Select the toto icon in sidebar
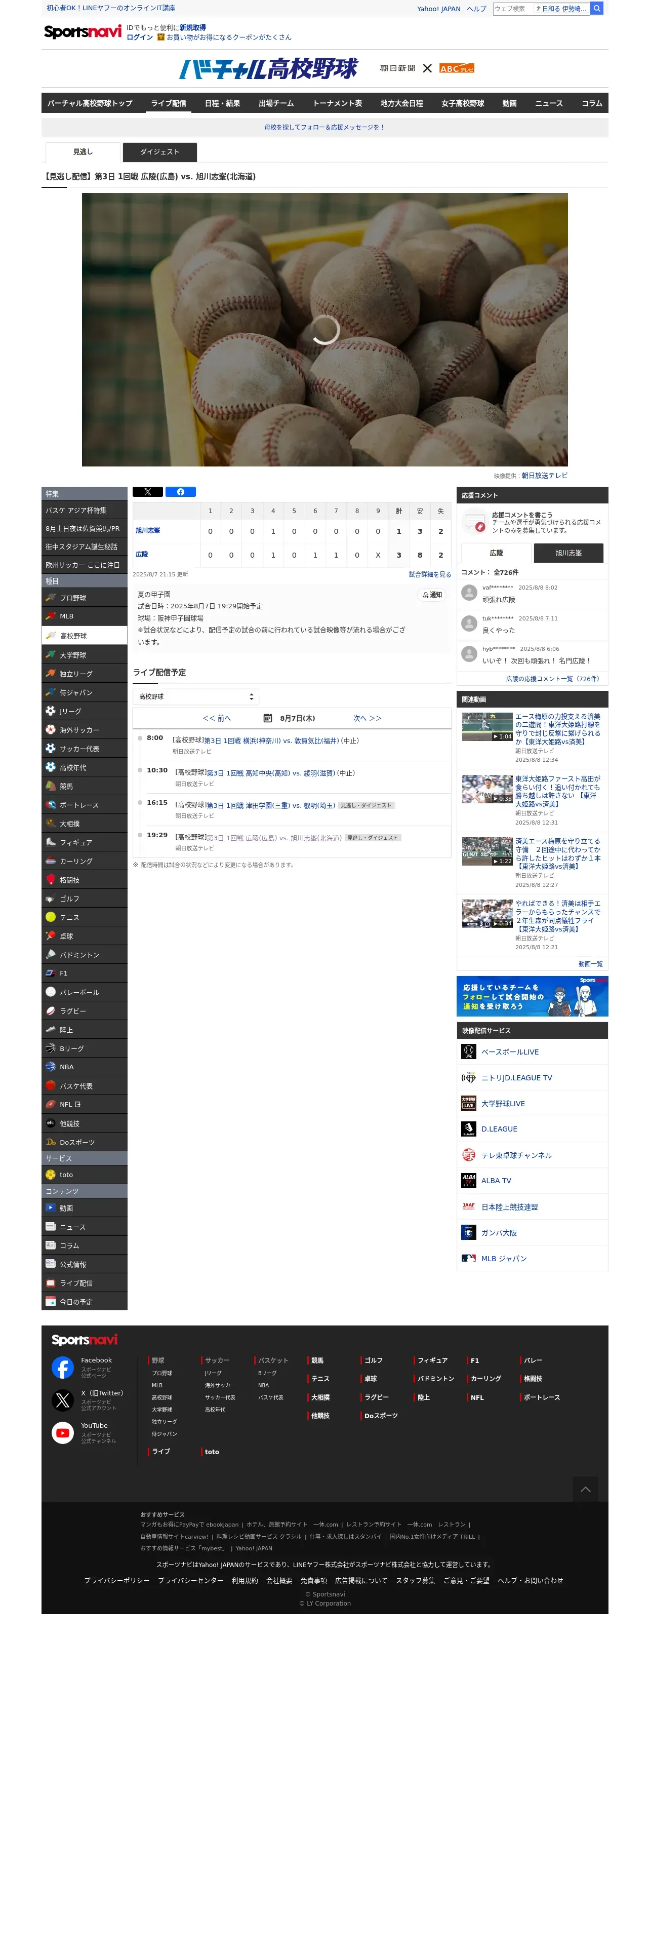650x1951 pixels. (x=51, y=1175)
